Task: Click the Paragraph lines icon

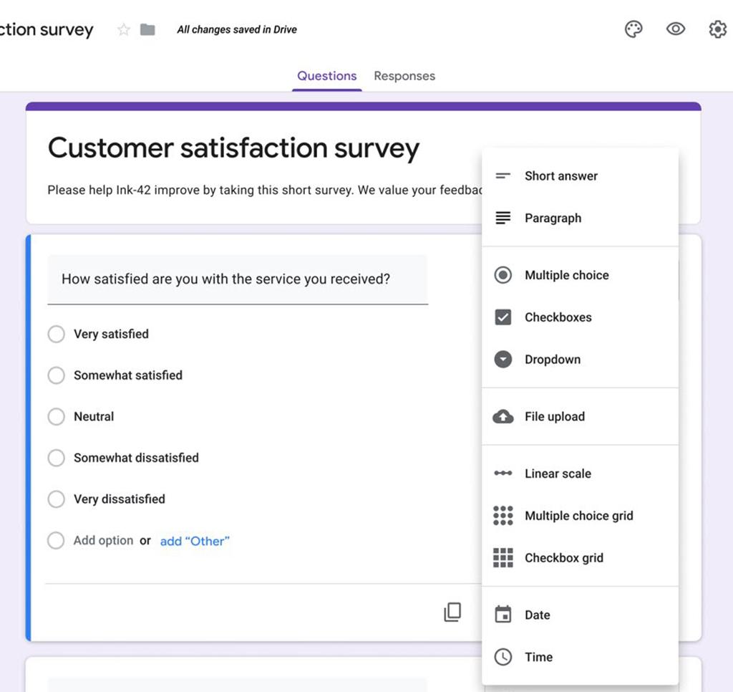Action: (503, 218)
